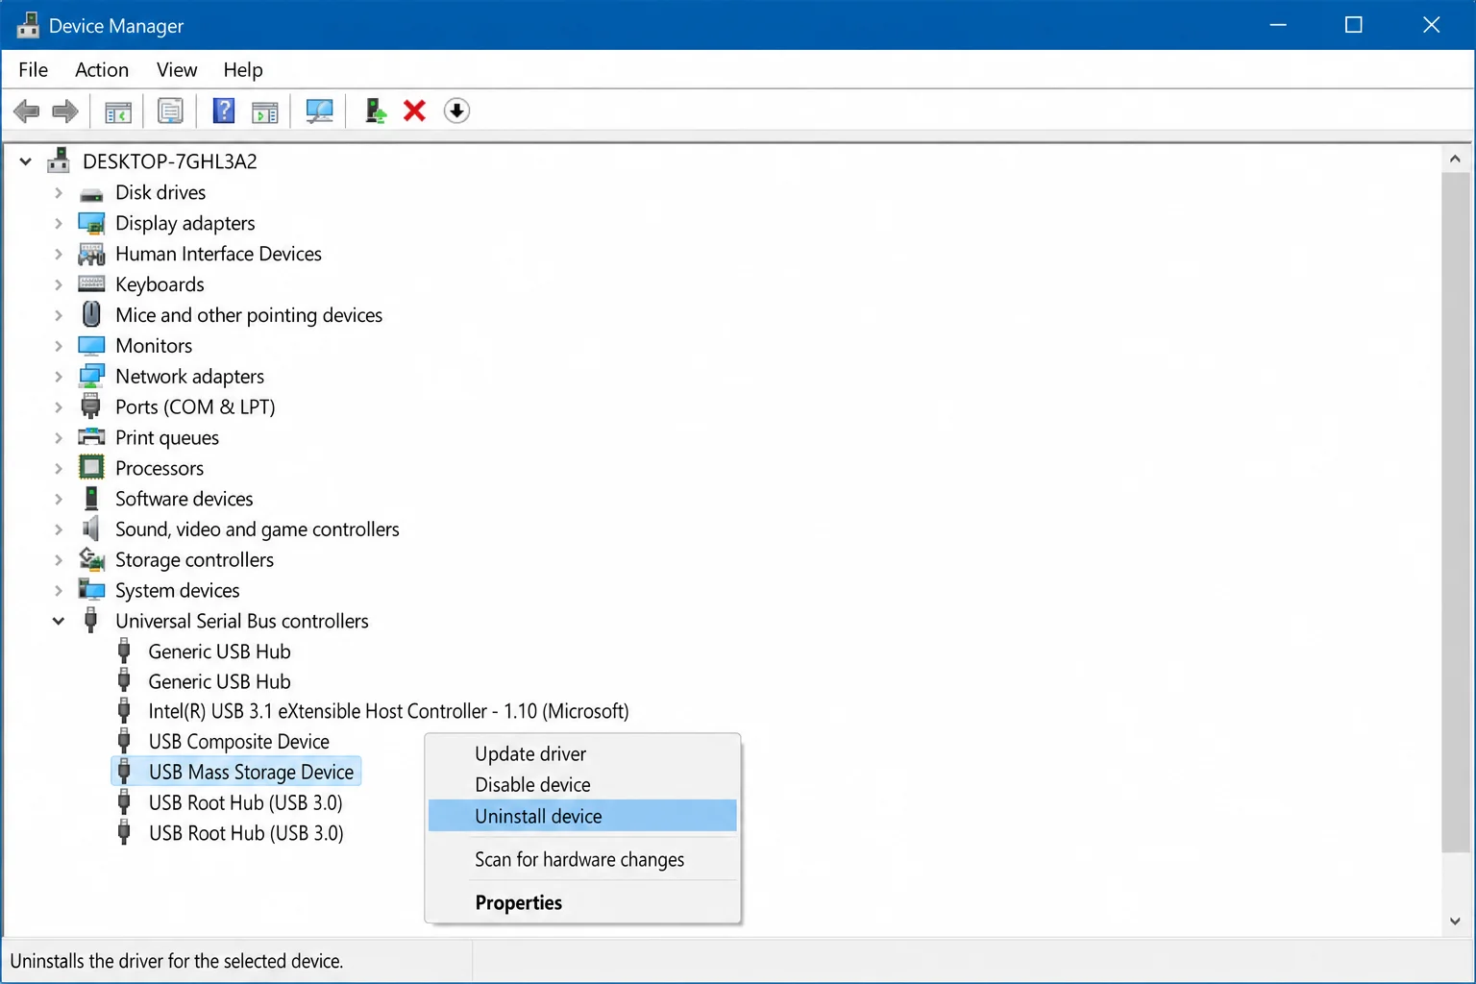Open the Help menu
1476x984 pixels.
pos(243,70)
